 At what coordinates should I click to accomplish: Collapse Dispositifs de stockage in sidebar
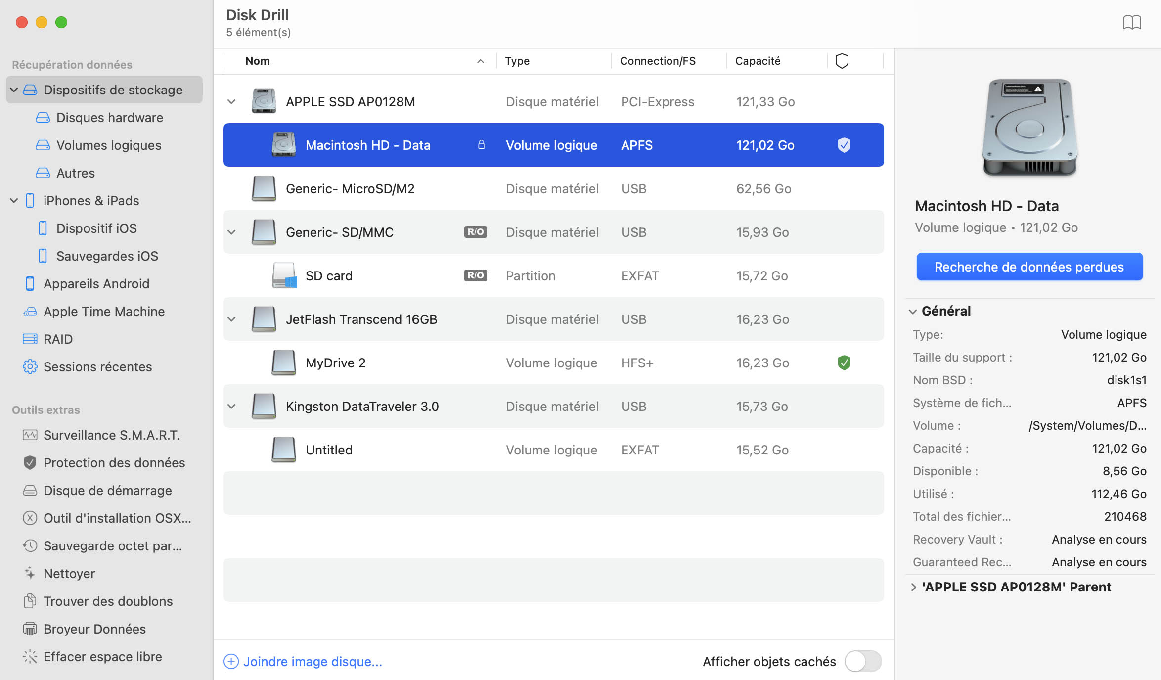tap(14, 90)
